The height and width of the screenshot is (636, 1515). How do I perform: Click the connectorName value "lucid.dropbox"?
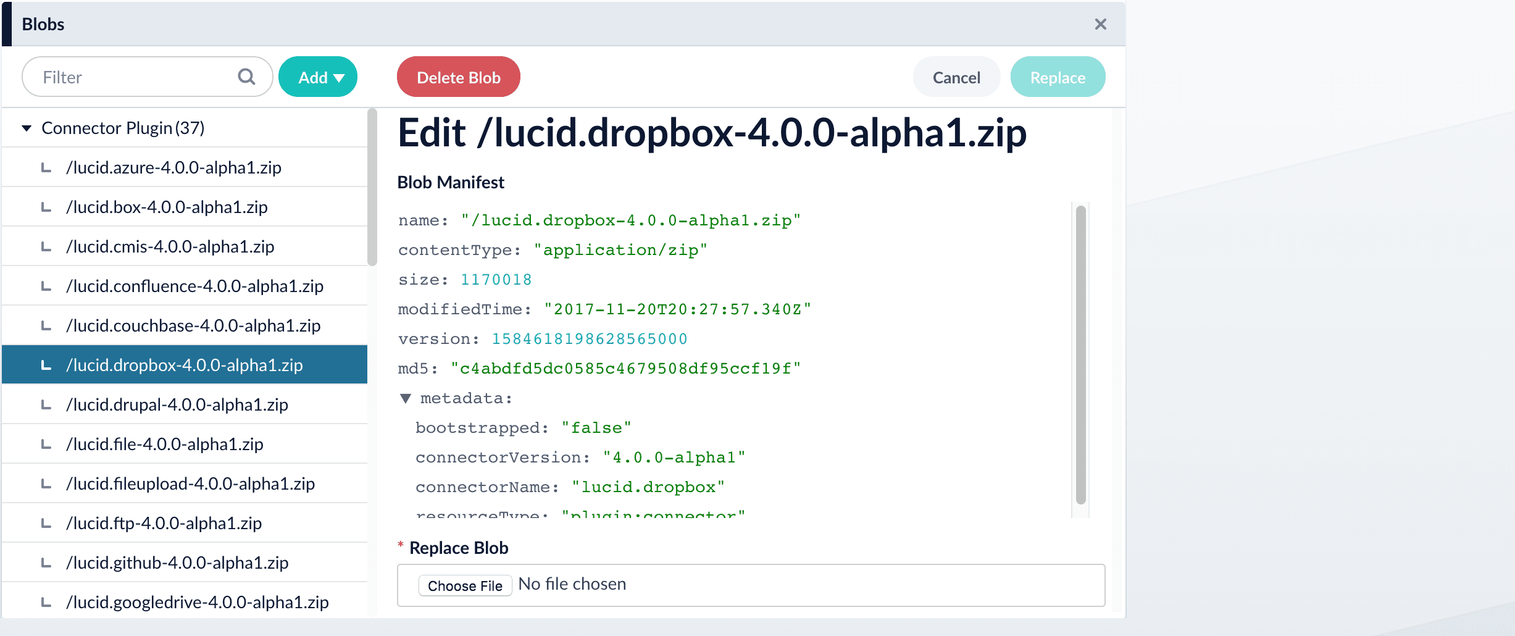coord(648,487)
